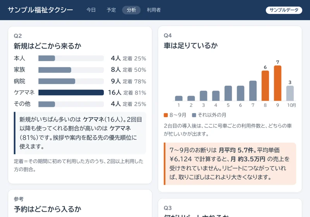
Task: Click the bar value label 7
Action: point(277,62)
